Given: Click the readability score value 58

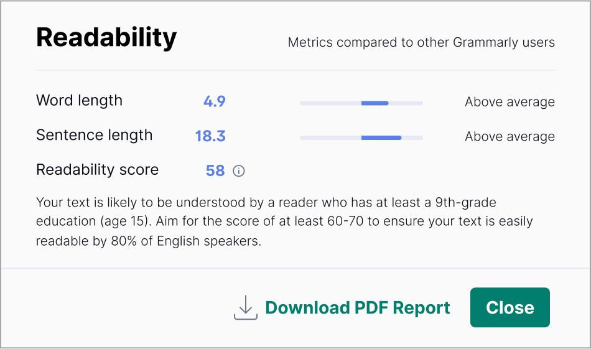Looking at the screenshot, I should click(x=215, y=171).
